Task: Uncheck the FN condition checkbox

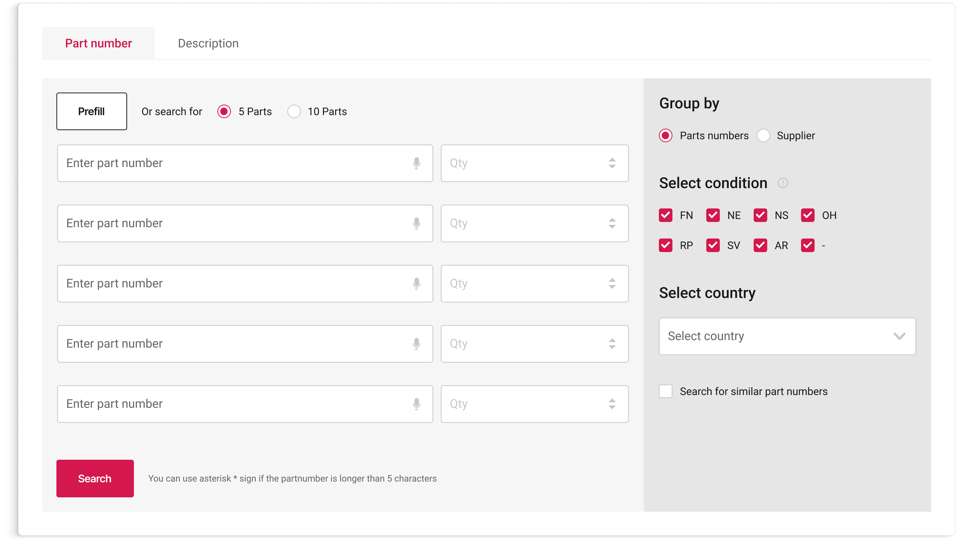Action: coord(665,215)
